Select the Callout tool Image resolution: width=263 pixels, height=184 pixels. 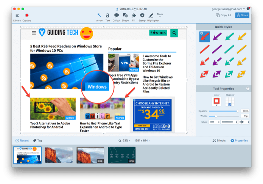tap(117, 17)
